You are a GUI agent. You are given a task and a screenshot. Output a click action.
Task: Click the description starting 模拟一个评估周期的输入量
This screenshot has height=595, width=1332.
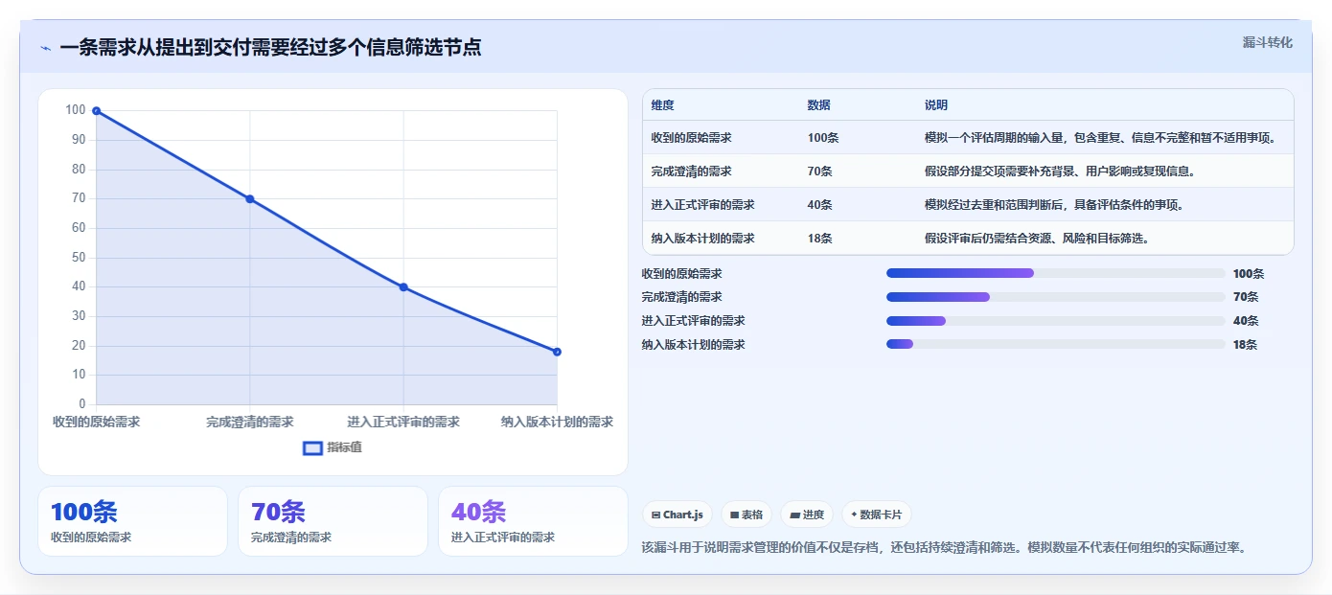pos(1100,138)
